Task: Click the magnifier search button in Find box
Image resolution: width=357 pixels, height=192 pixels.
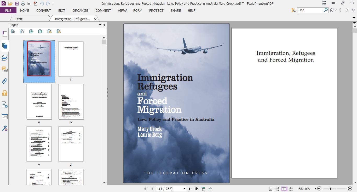Action: point(326,10)
